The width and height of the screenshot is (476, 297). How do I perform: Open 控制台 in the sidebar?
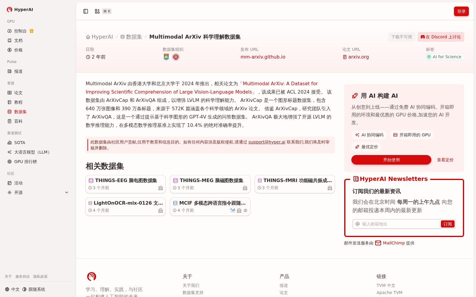(21, 31)
